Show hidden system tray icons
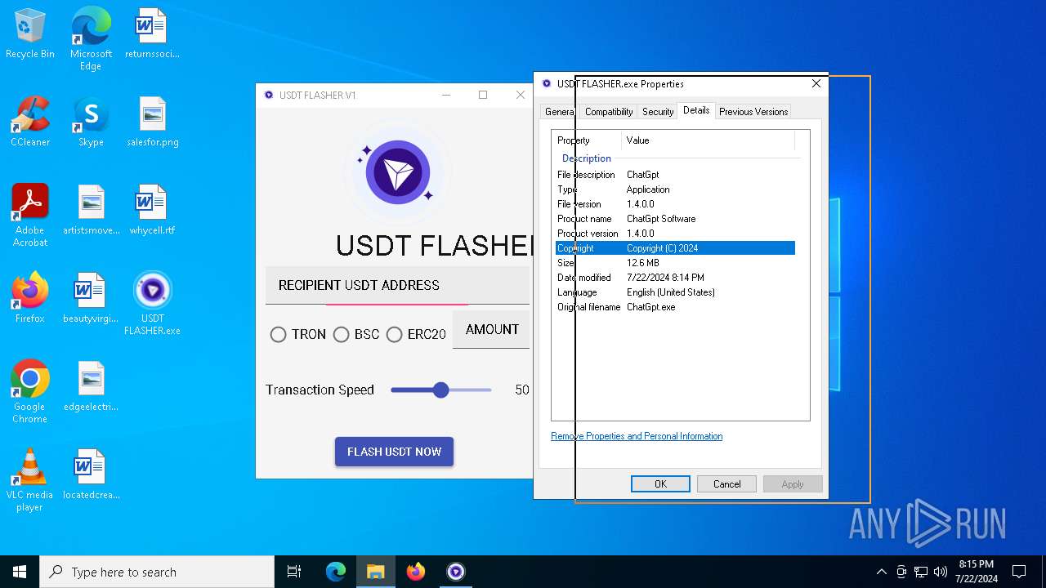 point(881,572)
